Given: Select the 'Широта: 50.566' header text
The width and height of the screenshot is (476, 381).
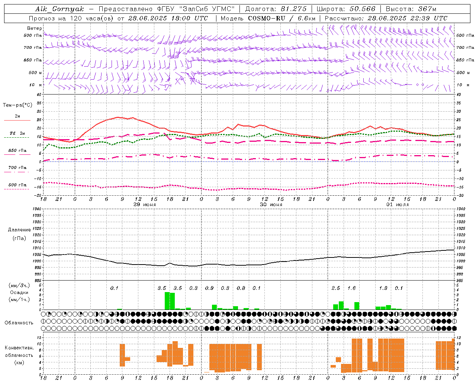Looking at the screenshot, I should click(x=346, y=9).
